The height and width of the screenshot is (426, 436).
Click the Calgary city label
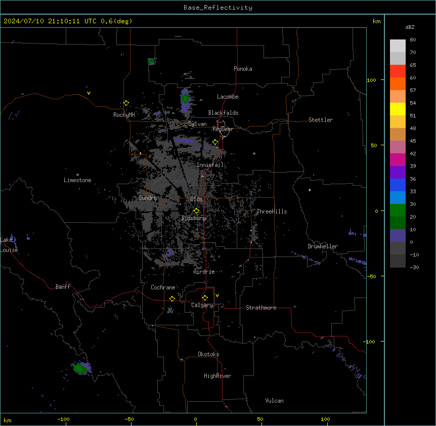[x=202, y=305]
